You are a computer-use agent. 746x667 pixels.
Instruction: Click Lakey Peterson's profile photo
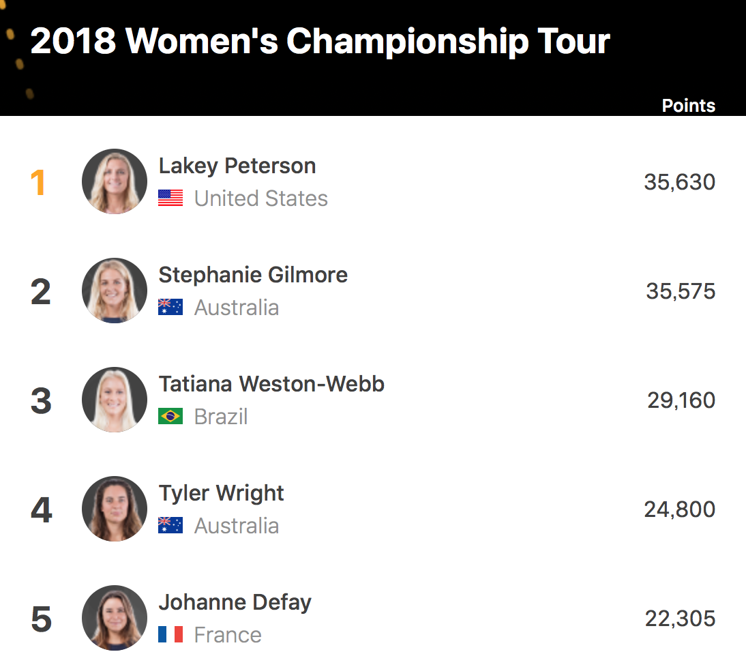(x=114, y=182)
